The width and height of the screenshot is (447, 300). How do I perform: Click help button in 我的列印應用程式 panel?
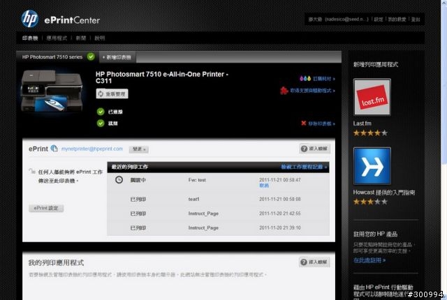click(314, 262)
